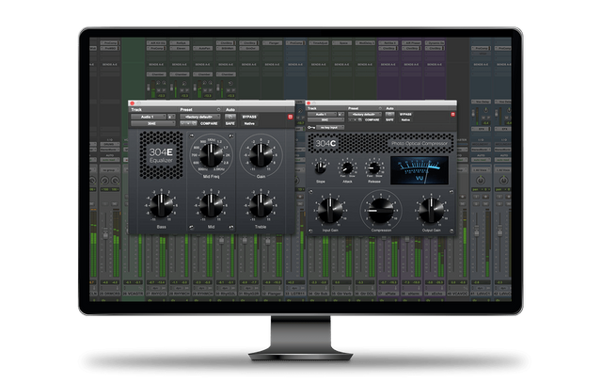The image size is (602, 382).
Task: Click the red target button in 304C window
Action: pyautogui.click(x=453, y=115)
